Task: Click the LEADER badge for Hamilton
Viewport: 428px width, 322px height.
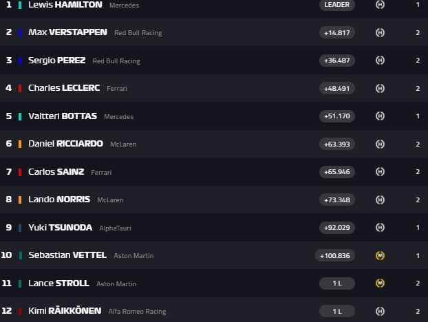Action: (x=337, y=4)
